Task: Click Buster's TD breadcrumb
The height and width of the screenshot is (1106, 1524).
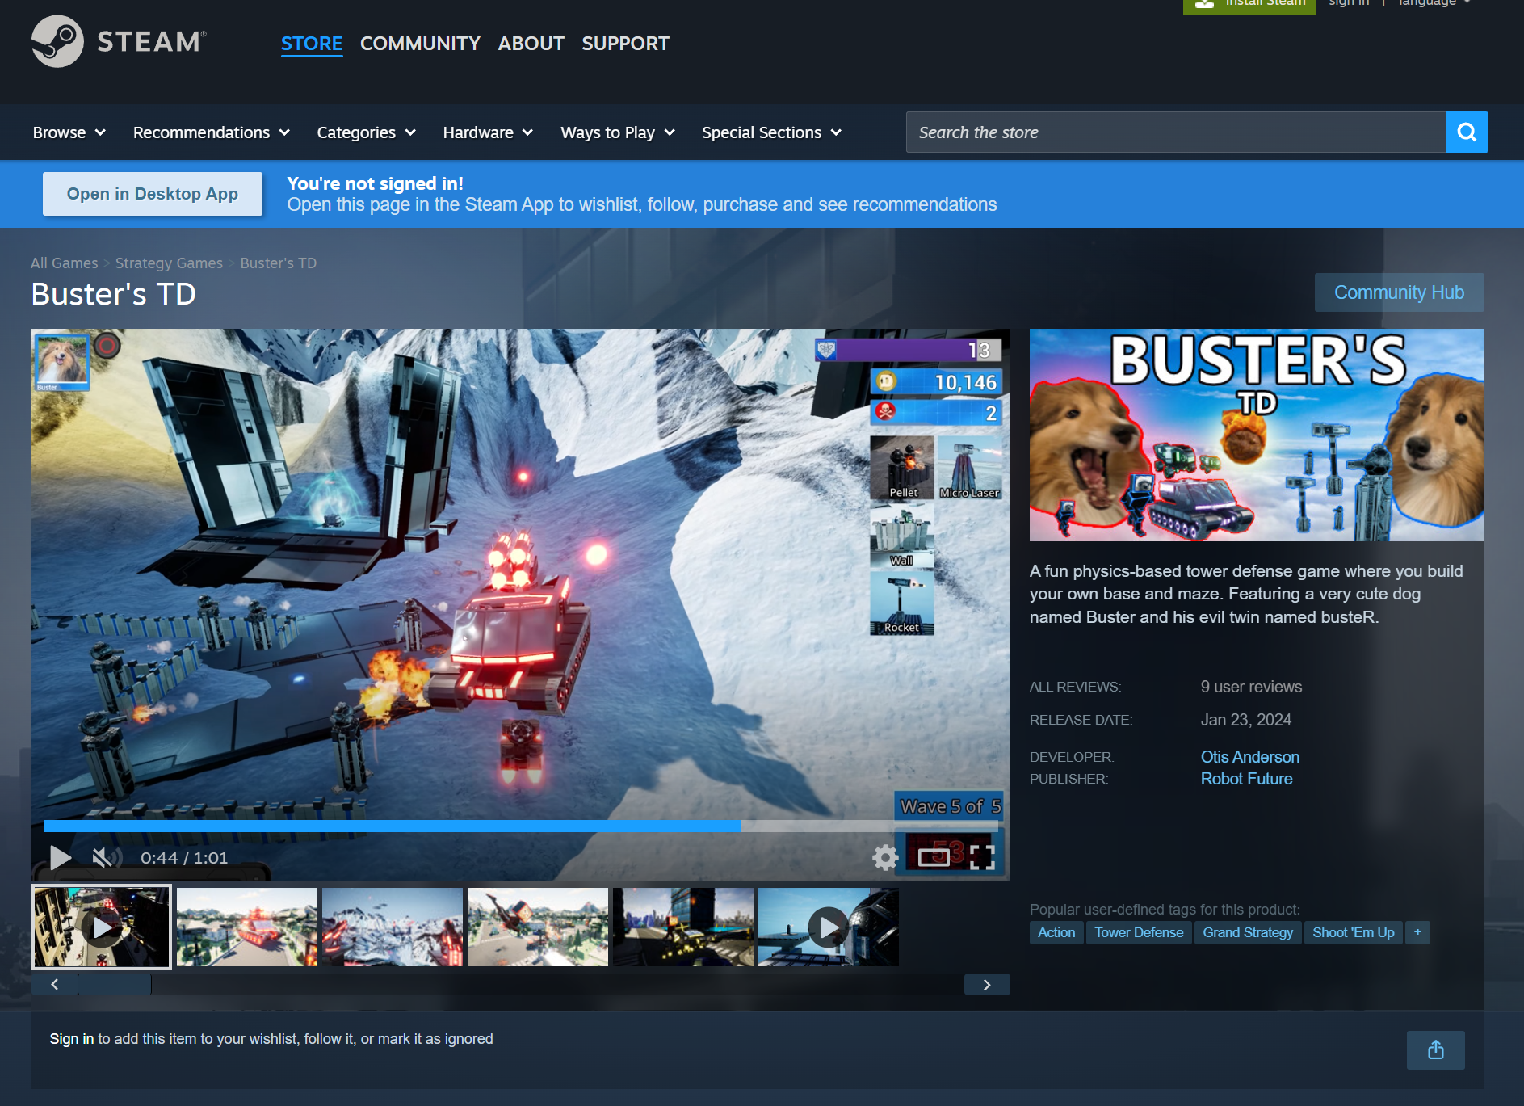Action: point(278,263)
